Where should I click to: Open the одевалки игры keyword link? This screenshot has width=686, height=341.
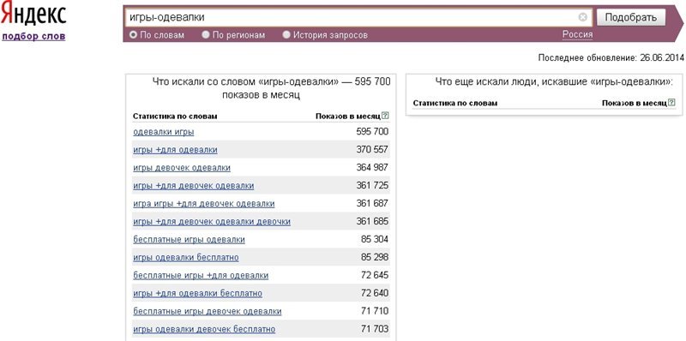tap(164, 132)
